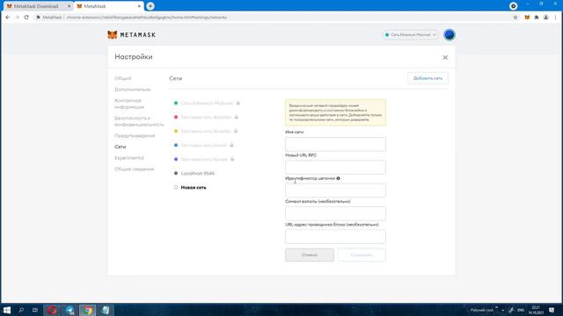This screenshot has width=563, height=316.
Task: Reload the current page
Action: (x=26, y=18)
